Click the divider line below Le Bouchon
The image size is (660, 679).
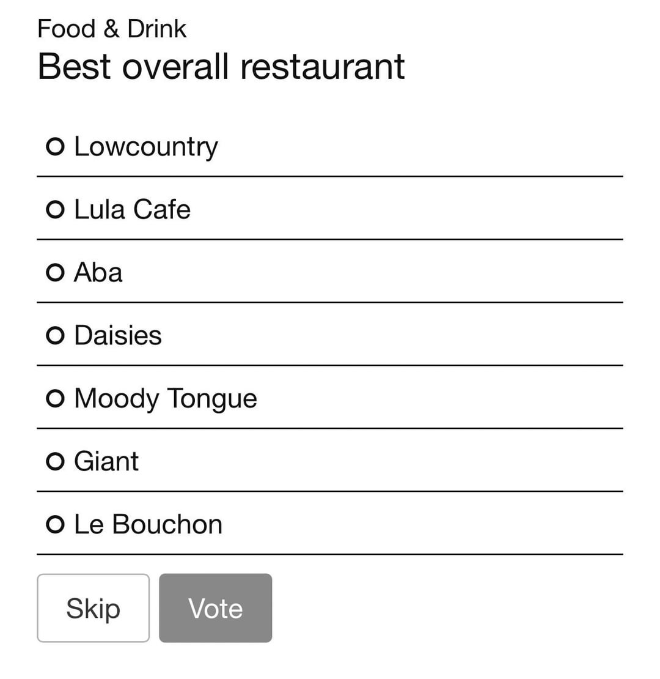330,554
